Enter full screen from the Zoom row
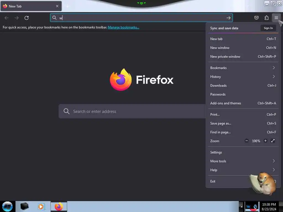Viewport: 283px width, 212px height. [x=273, y=141]
